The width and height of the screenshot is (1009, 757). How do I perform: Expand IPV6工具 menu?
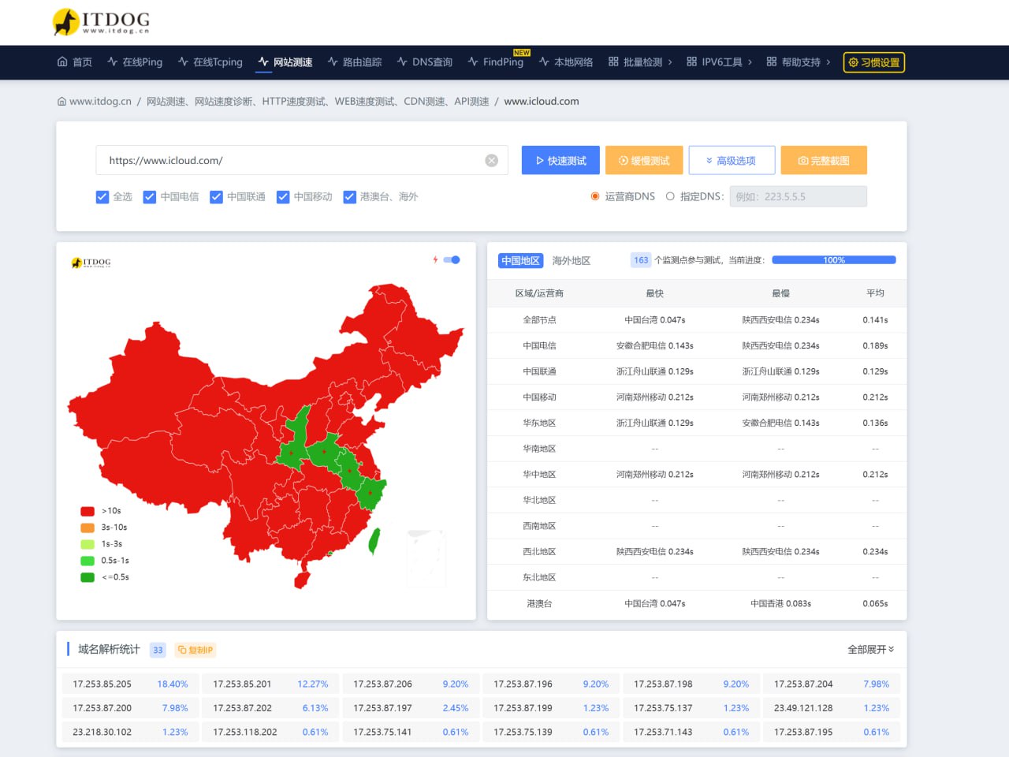click(719, 62)
